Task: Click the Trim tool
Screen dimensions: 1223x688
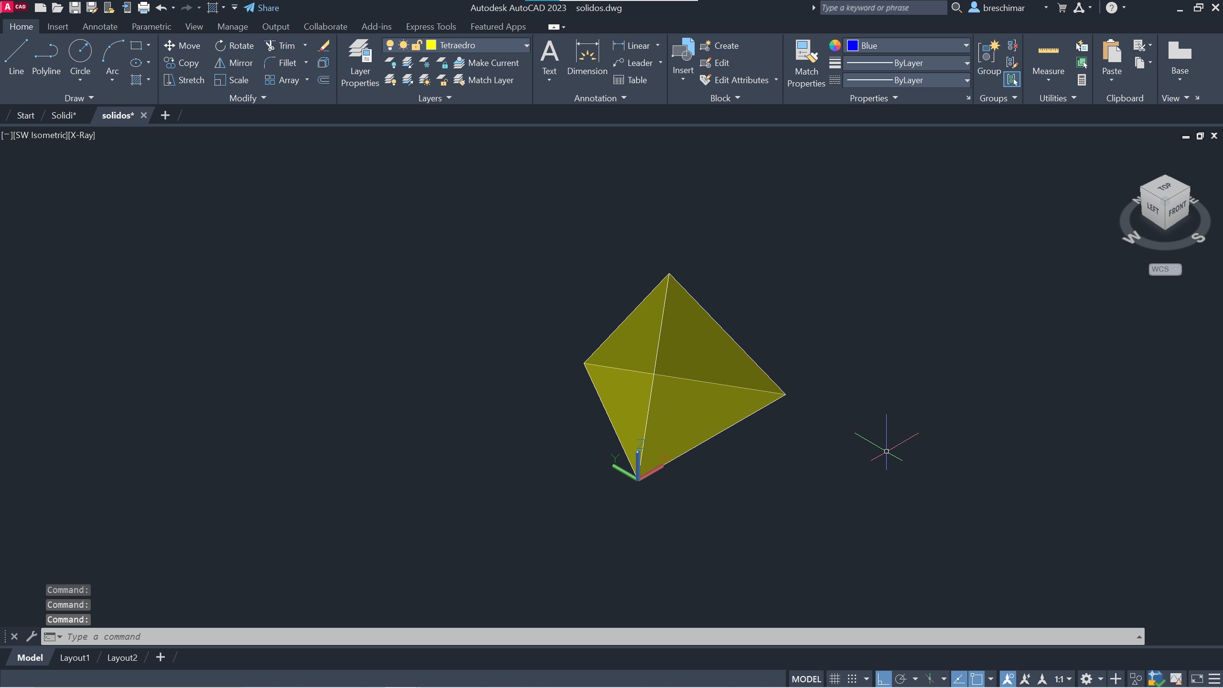Action: pyautogui.click(x=280, y=45)
